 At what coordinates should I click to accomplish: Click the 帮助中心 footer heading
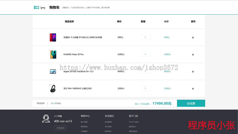[x=85, y=116]
